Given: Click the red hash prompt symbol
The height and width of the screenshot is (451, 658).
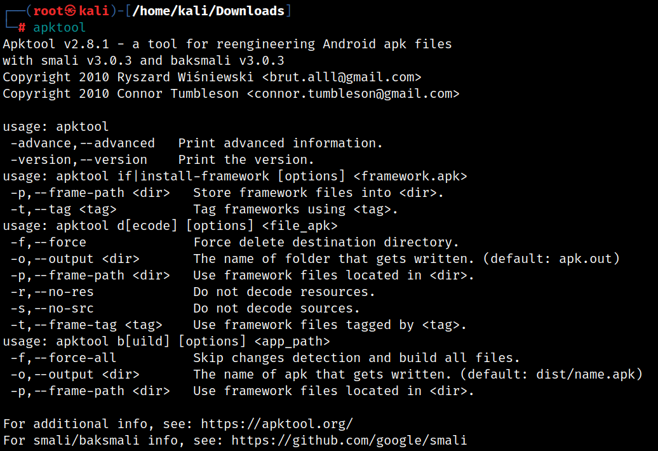Looking at the screenshot, I should 22,28.
